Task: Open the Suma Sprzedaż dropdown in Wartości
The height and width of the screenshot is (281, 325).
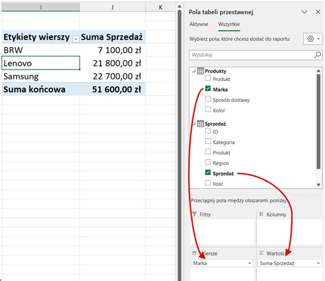Action: click(318, 263)
